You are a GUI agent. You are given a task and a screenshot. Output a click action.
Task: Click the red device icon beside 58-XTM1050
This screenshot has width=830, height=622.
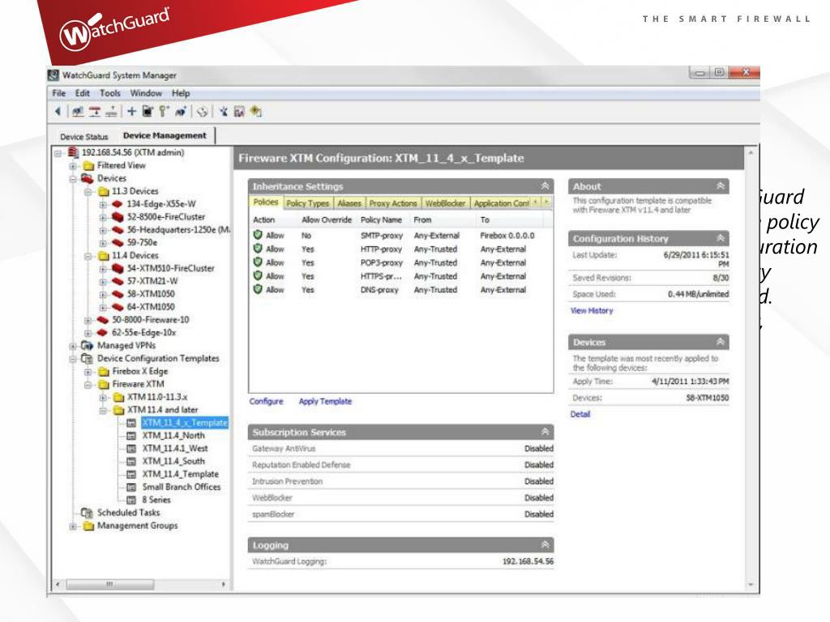point(118,294)
